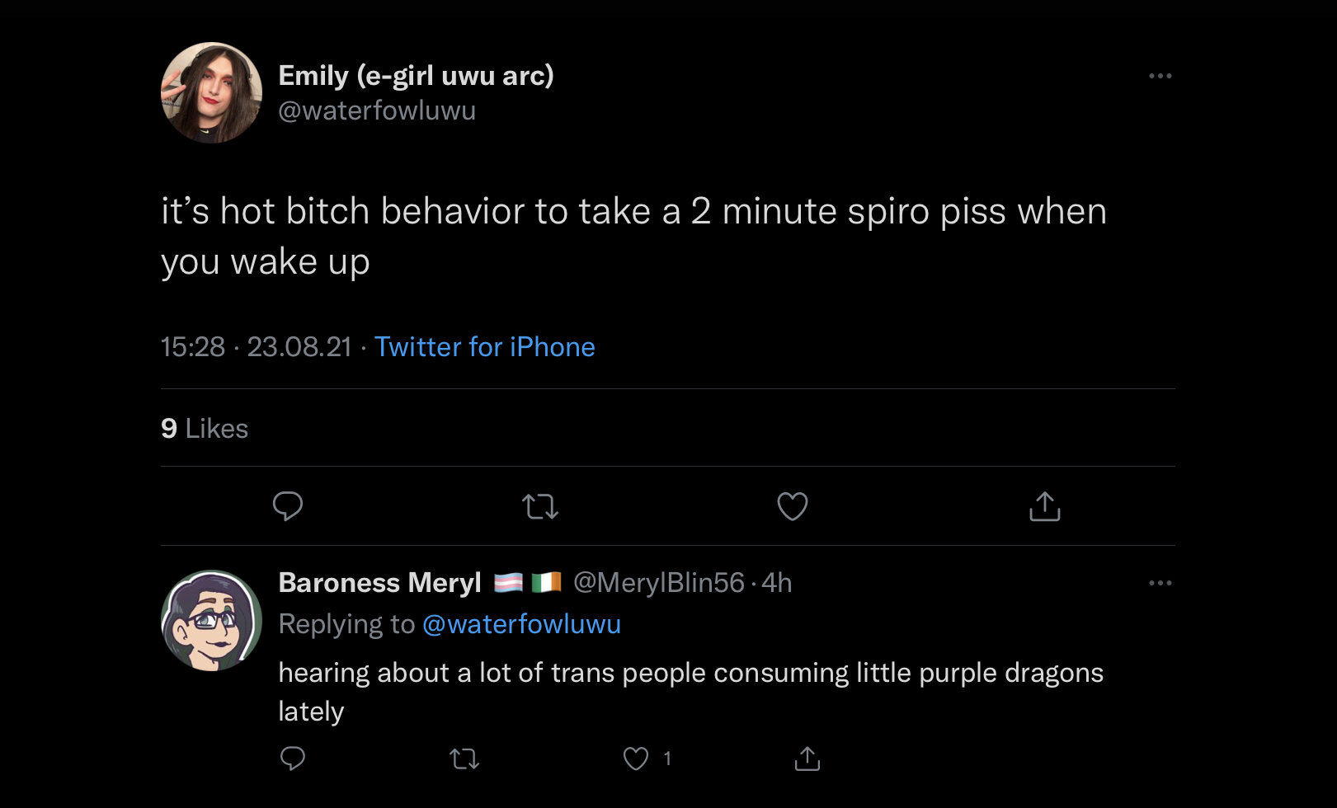Image resolution: width=1337 pixels, height=808 pixels.
Task: Open more options for Baroness Meryl's reply
Action: click(x=1160, y=583)
